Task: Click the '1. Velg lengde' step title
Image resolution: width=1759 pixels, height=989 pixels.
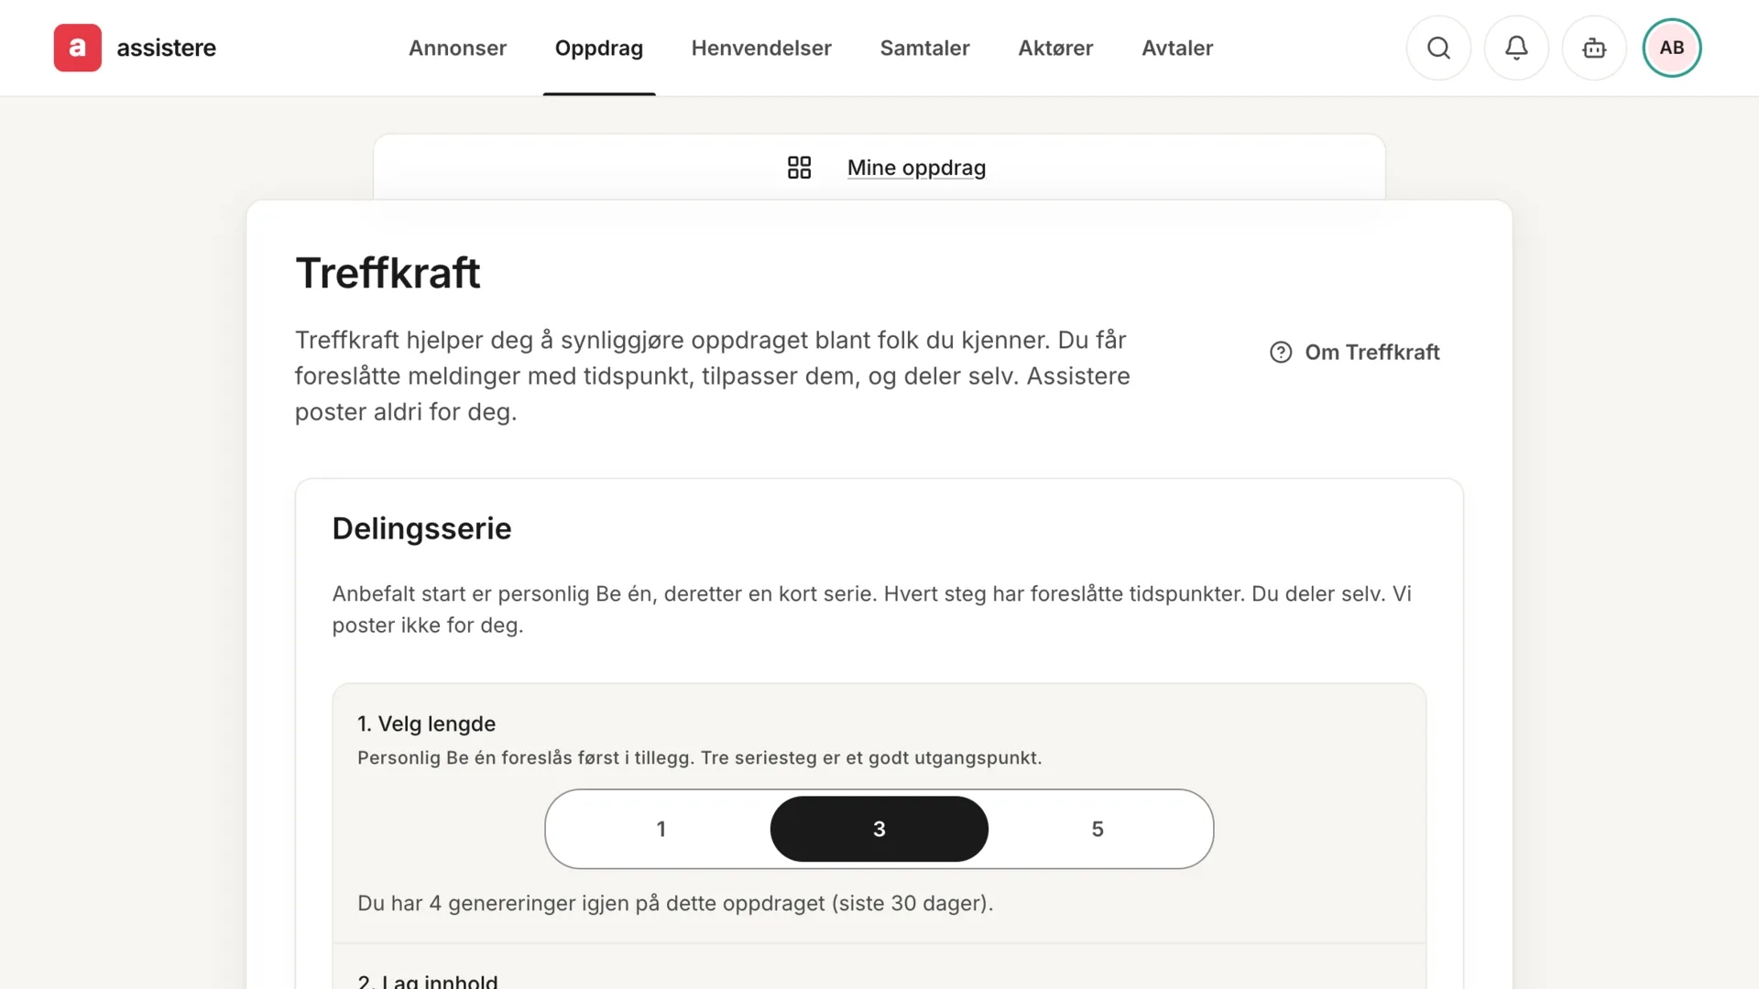Action: tap(426, 723)
